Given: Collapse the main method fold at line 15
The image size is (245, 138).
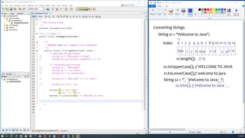Looking at the screenshot, I should pos(37,51).
